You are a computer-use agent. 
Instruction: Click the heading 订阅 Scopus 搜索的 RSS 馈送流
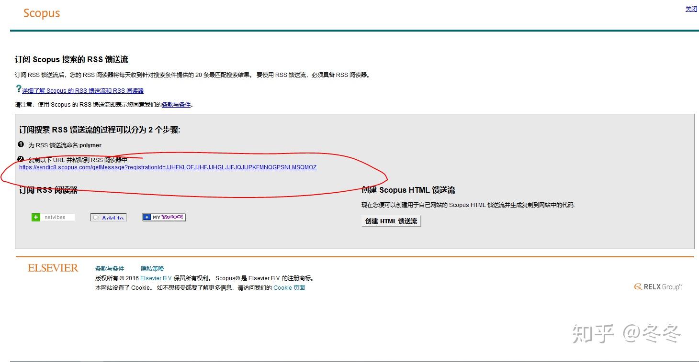71,59
